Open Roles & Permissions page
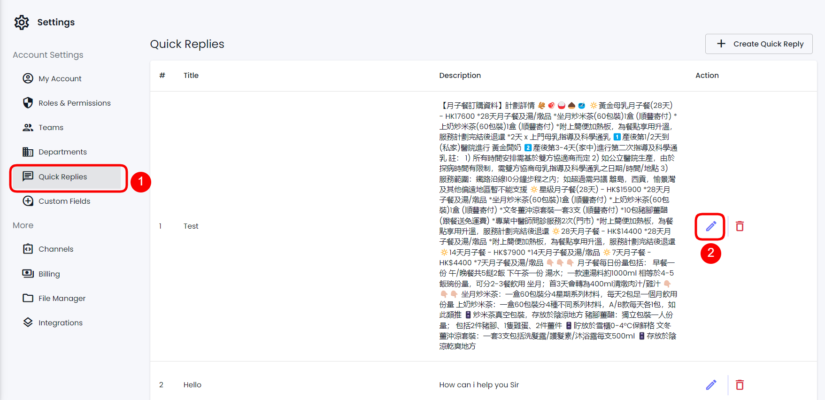Image resolution: width=825 pixels, height=400 pixels. click(x=74, y=103)
